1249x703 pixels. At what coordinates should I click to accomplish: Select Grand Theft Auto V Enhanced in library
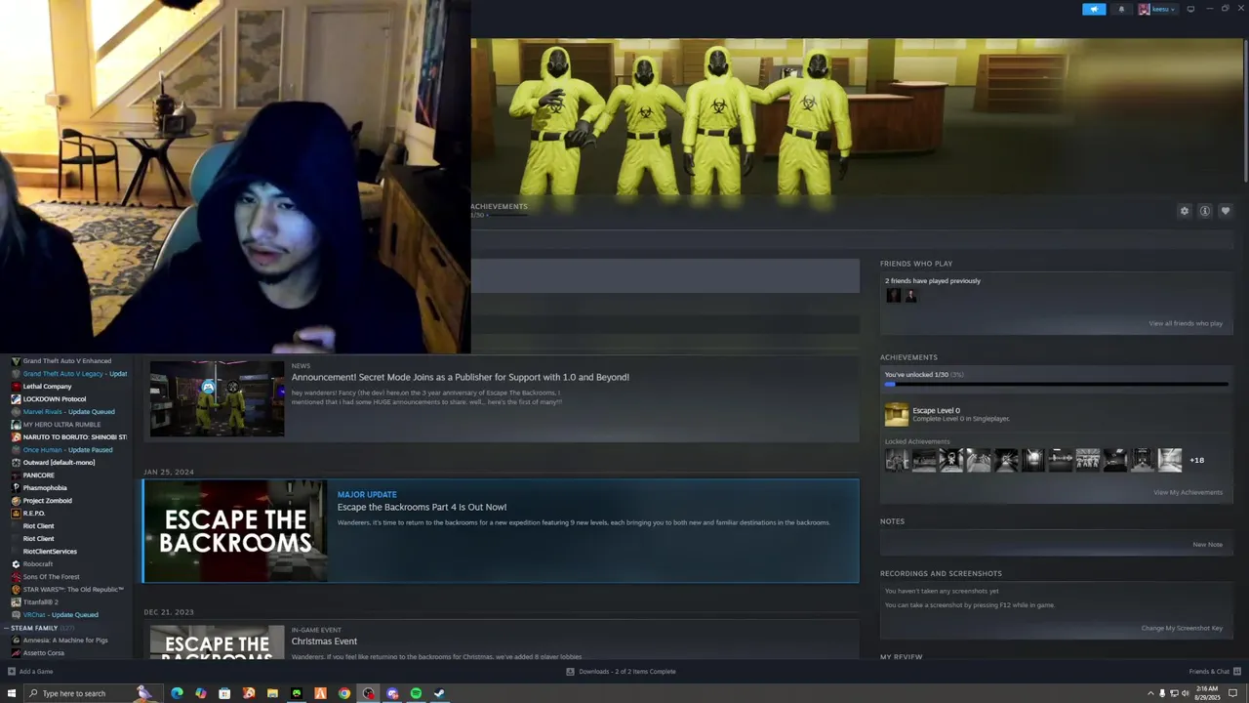pyautogui.click(x=66, y=361)
